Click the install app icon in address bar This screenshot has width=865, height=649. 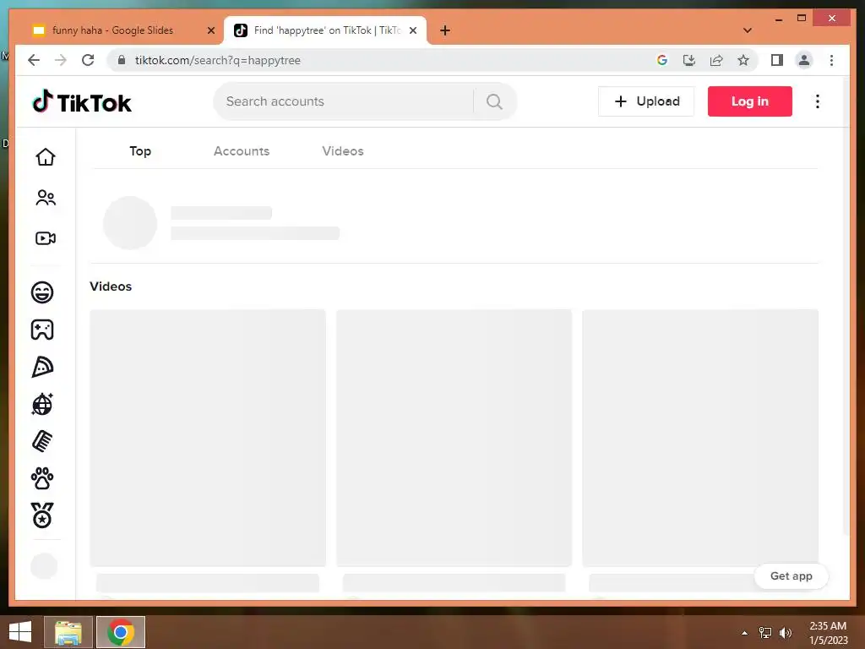click(689, 60)
